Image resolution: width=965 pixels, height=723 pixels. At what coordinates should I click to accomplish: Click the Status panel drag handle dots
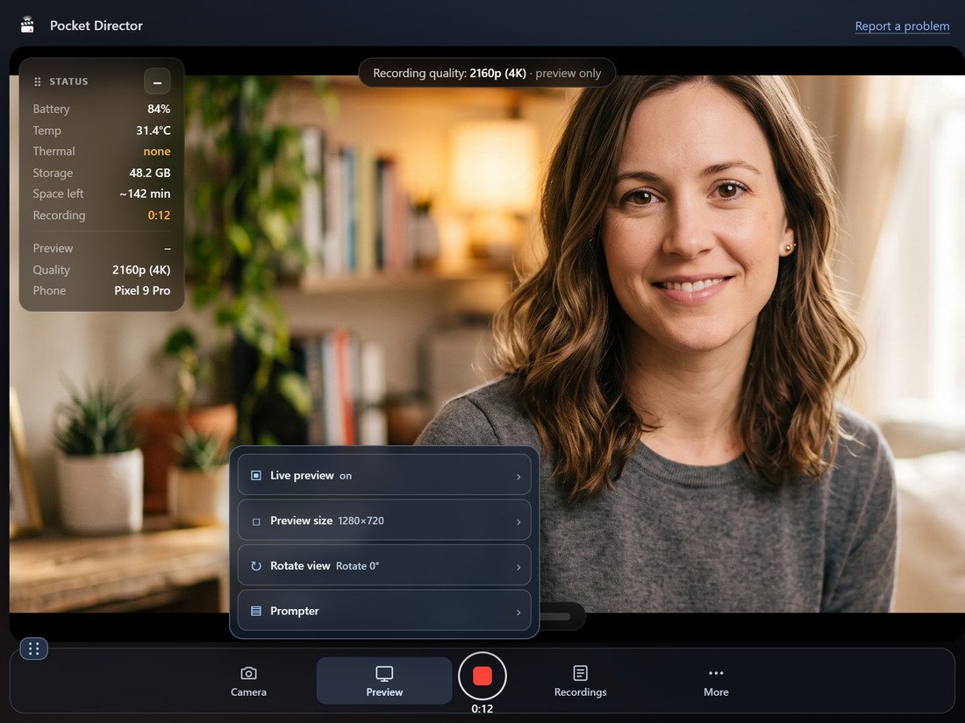pos(38,82)
